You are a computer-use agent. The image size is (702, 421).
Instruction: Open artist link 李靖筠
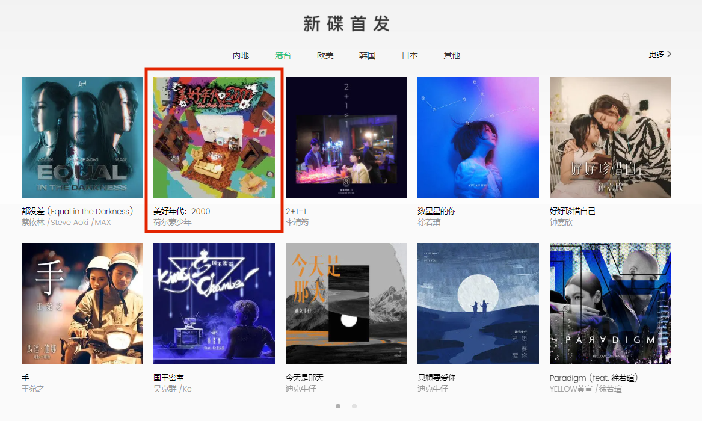pos(297,223)
